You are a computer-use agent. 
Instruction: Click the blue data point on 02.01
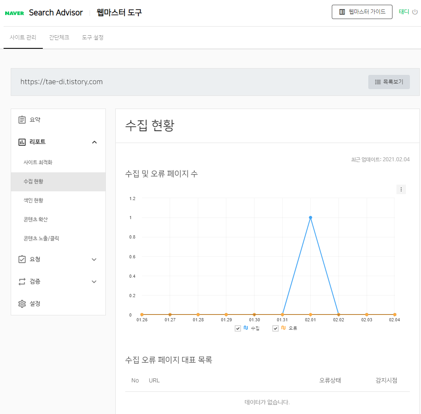pyautogui.click(x=310, y=217)
